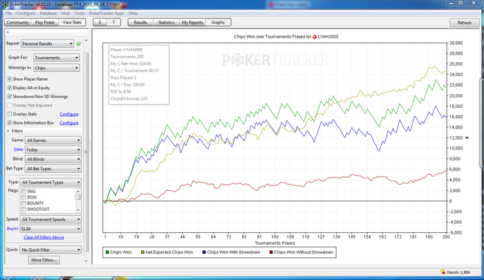Click the Refresh button

click(x=464, y=23)
